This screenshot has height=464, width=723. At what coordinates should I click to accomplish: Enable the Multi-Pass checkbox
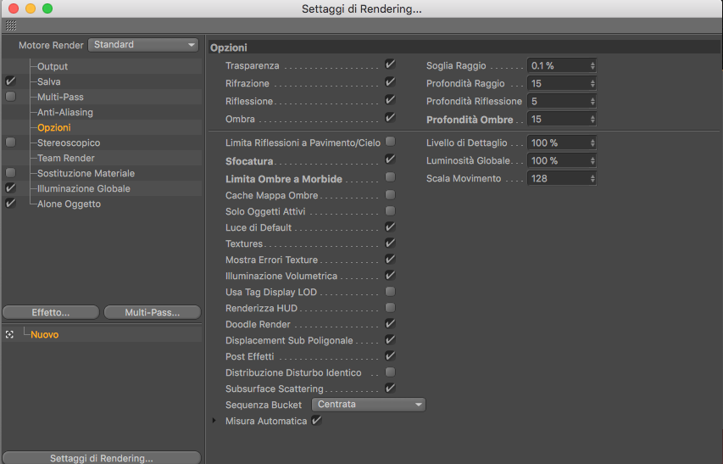coord(11,97)
